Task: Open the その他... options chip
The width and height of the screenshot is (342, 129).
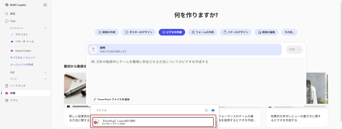Action: tap(289, 32)
